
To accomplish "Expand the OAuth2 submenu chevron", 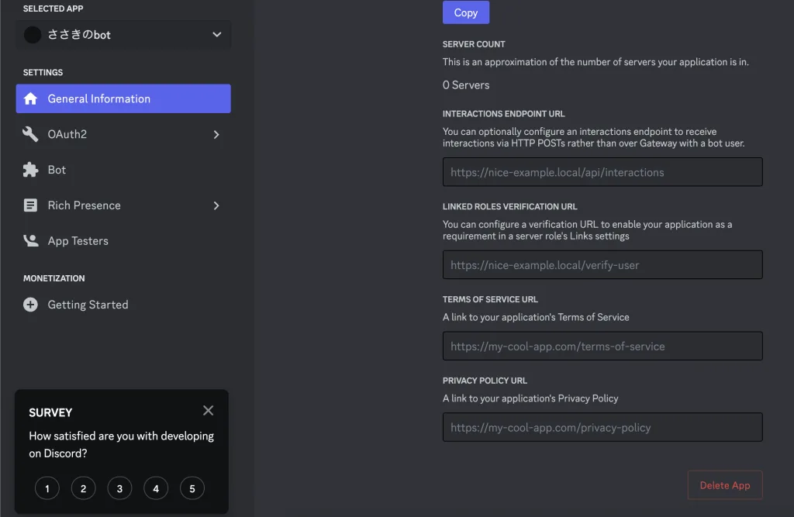I will click(216, 134).
